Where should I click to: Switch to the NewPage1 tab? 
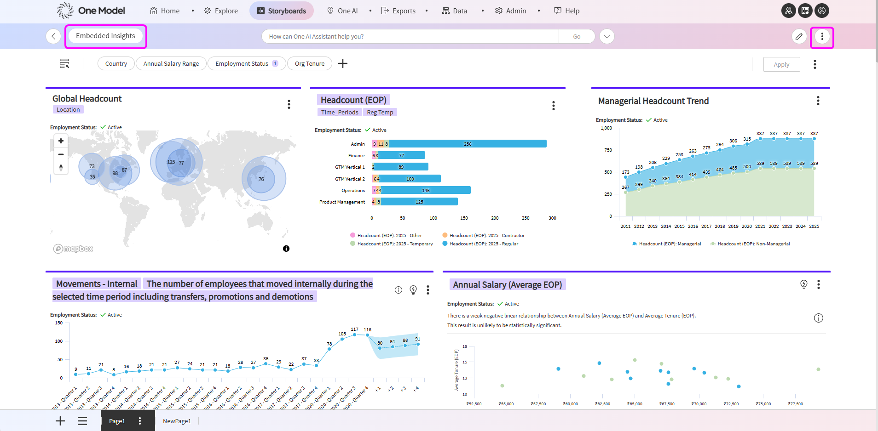(177, 421)
